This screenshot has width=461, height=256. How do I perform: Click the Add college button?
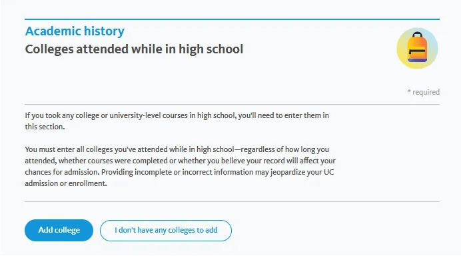[59, 230]
